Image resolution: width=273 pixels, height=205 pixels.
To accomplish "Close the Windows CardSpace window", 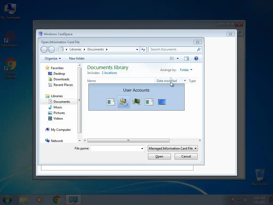I will tap(230, 34).
